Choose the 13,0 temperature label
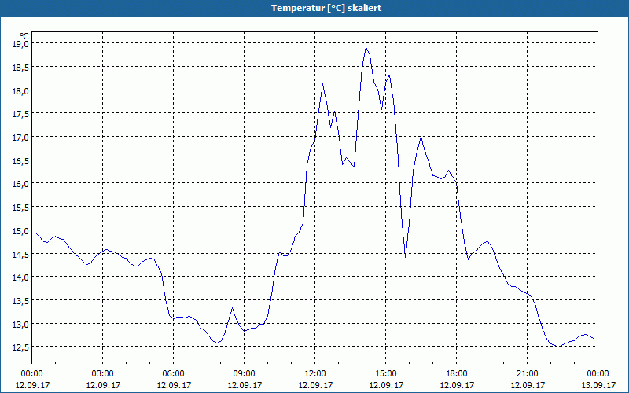 [x=20, y=324]
